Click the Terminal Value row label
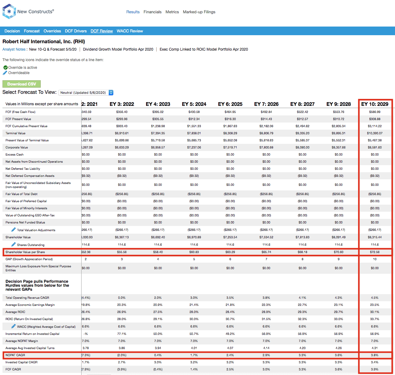 15,133
